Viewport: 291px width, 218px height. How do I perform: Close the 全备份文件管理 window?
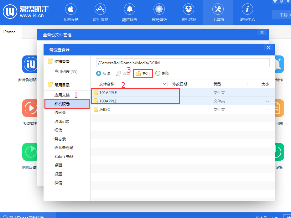coord(262,33)
